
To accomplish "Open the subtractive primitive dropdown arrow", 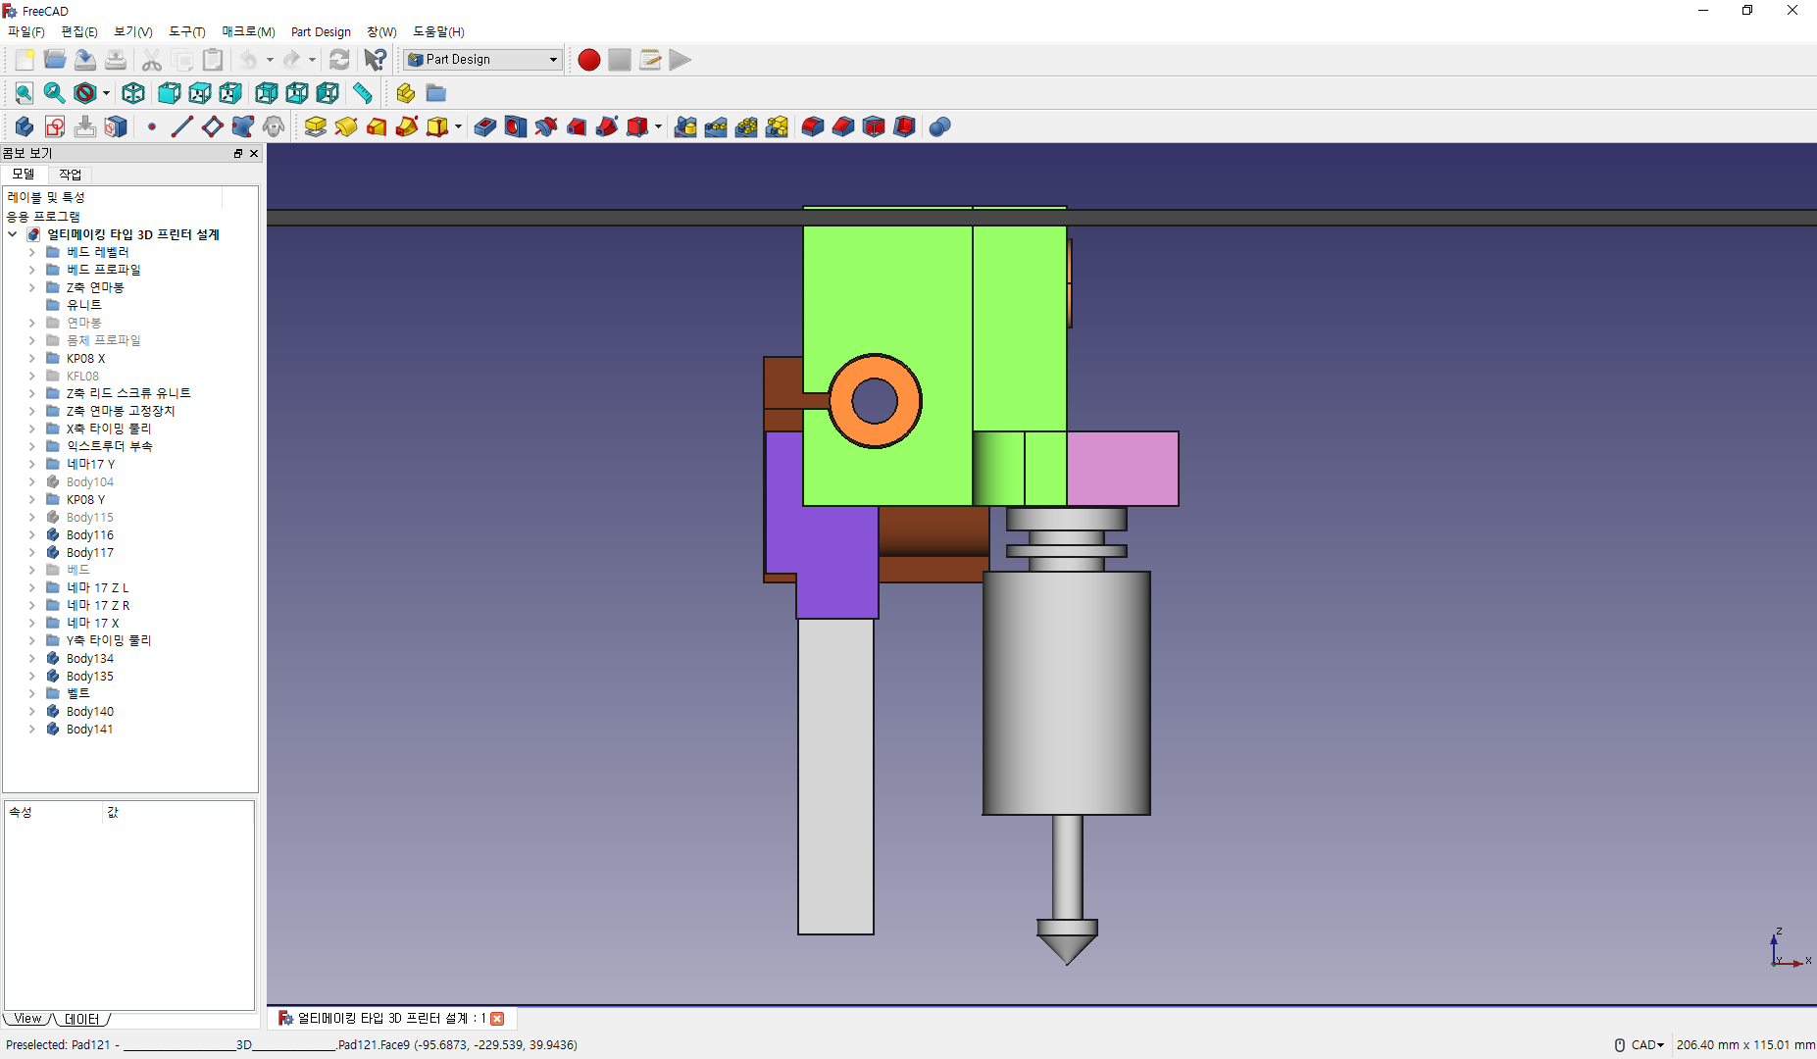I will pyautogui.click(x=658, y=126).
